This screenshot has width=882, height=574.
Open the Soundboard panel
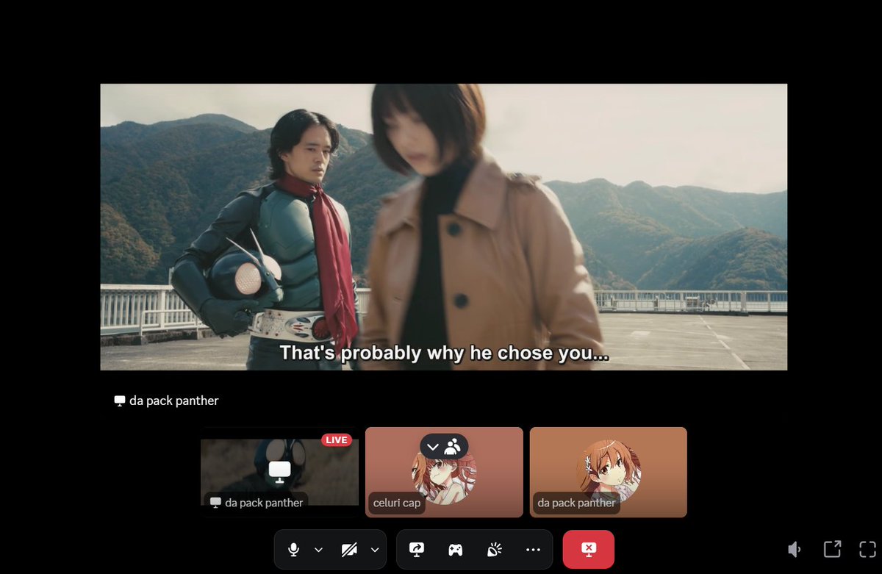tap(493, 549)
